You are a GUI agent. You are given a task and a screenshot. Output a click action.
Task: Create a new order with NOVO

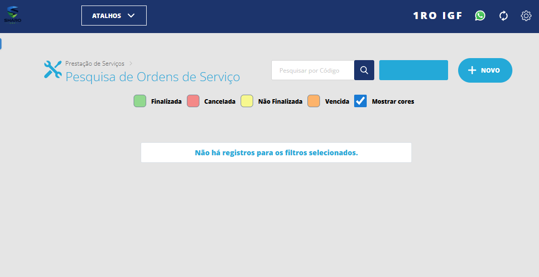(485, 70)
